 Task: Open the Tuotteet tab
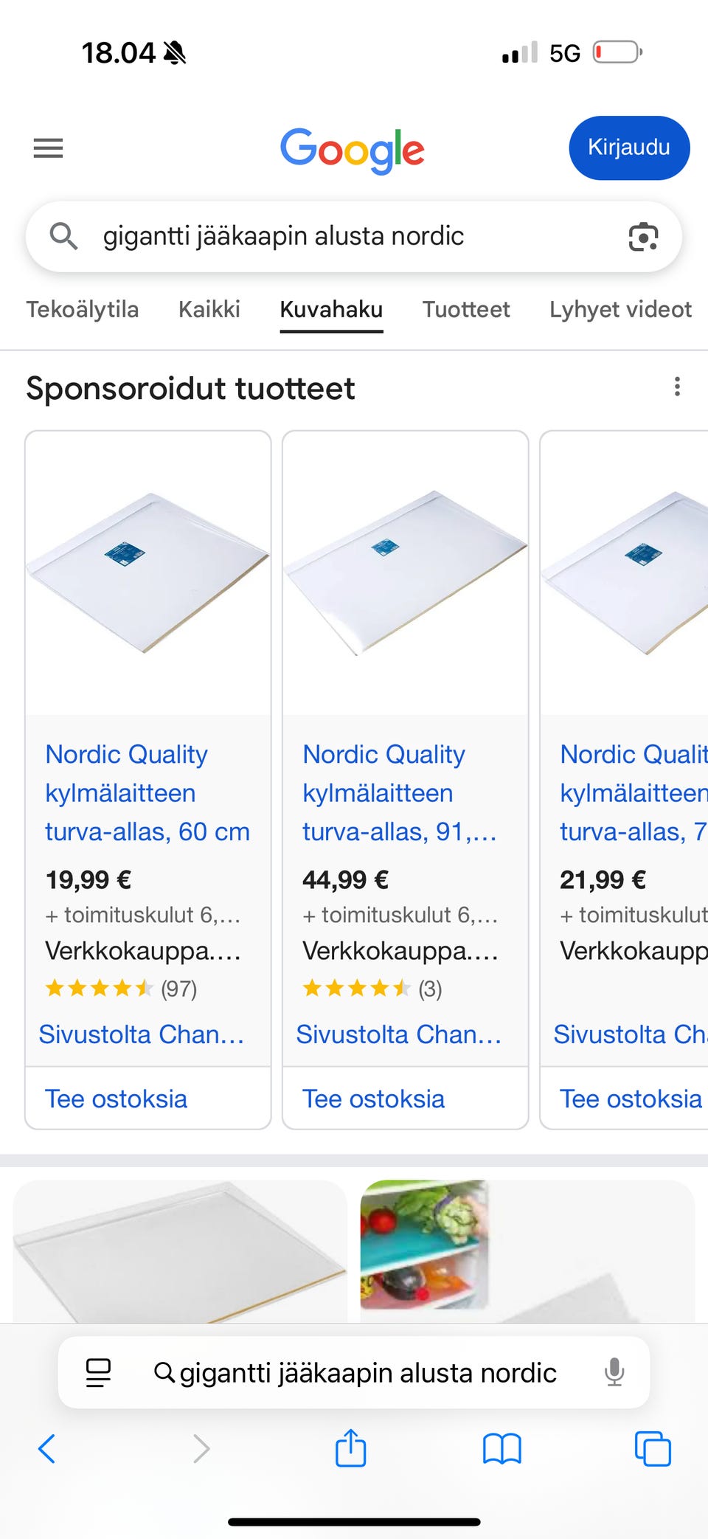click(x=466, y=309)
